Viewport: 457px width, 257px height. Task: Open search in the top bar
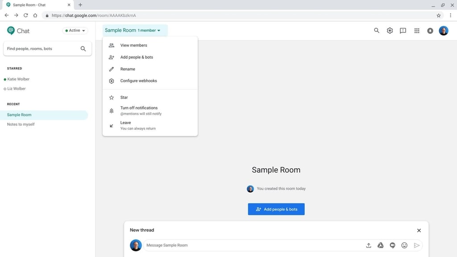(x=377, y=30)
